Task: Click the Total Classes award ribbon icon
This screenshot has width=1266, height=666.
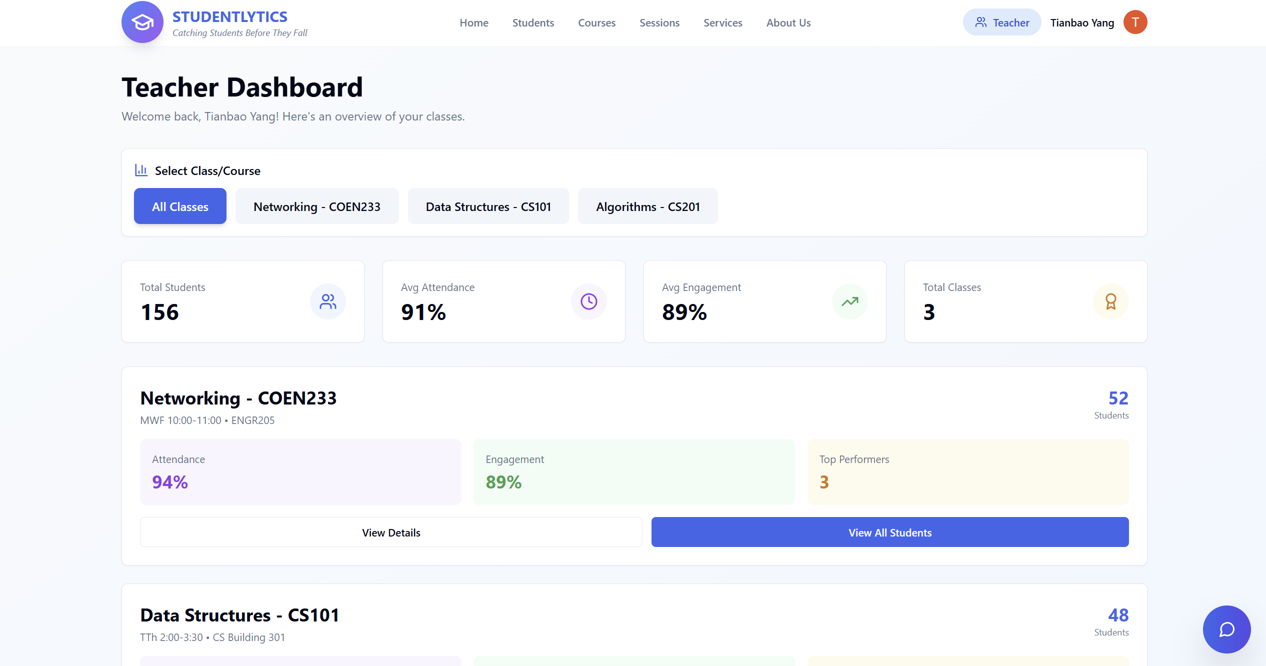Action: pyautogui.click(x=1110, y=301)
